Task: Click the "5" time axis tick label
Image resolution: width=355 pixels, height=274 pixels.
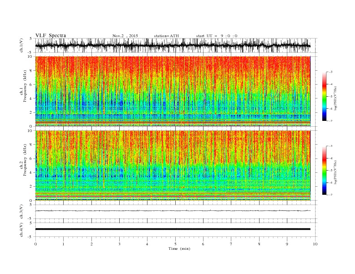Action: (175, 244)
